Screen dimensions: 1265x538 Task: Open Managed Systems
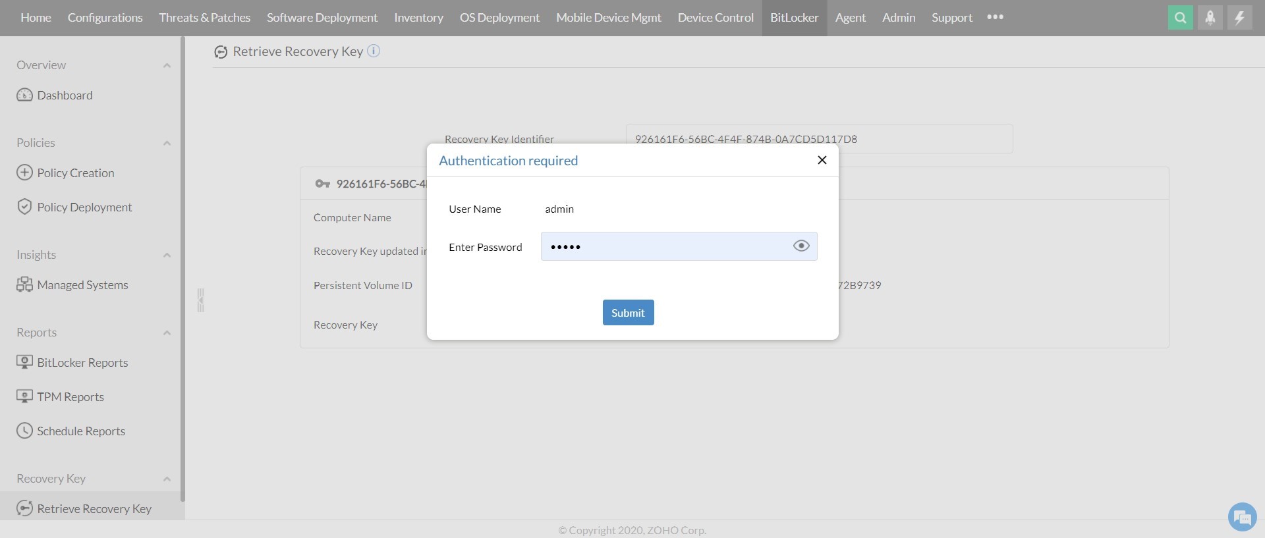coord(82,284)
